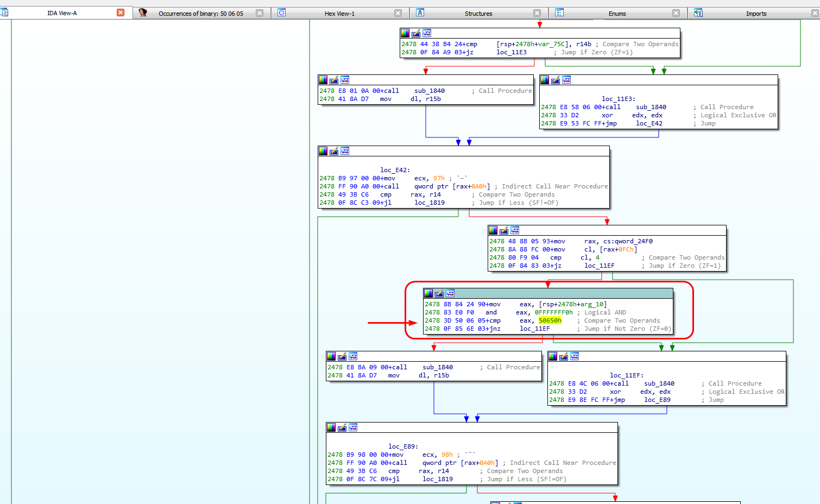820x504 pixels.
Task: Click the pencil icon on the loc_E42 block
Action: click(x=334, y=151)
